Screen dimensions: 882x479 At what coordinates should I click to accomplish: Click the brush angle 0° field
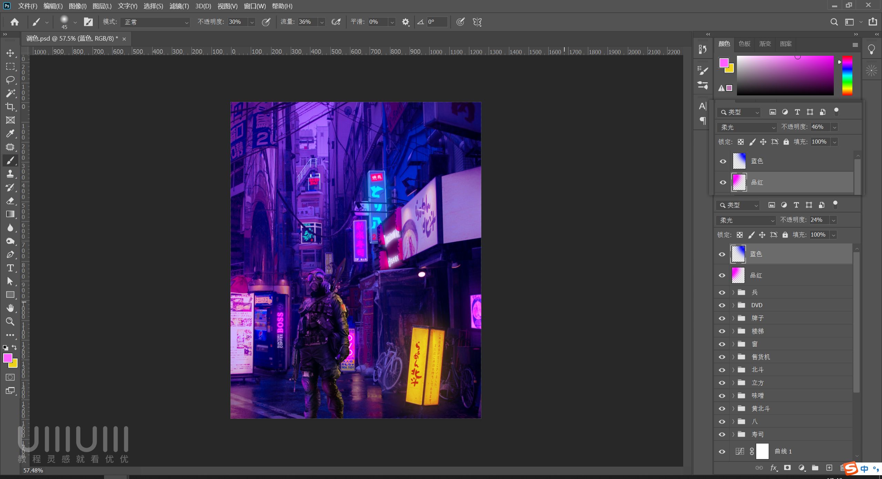(x=437, y=22)
